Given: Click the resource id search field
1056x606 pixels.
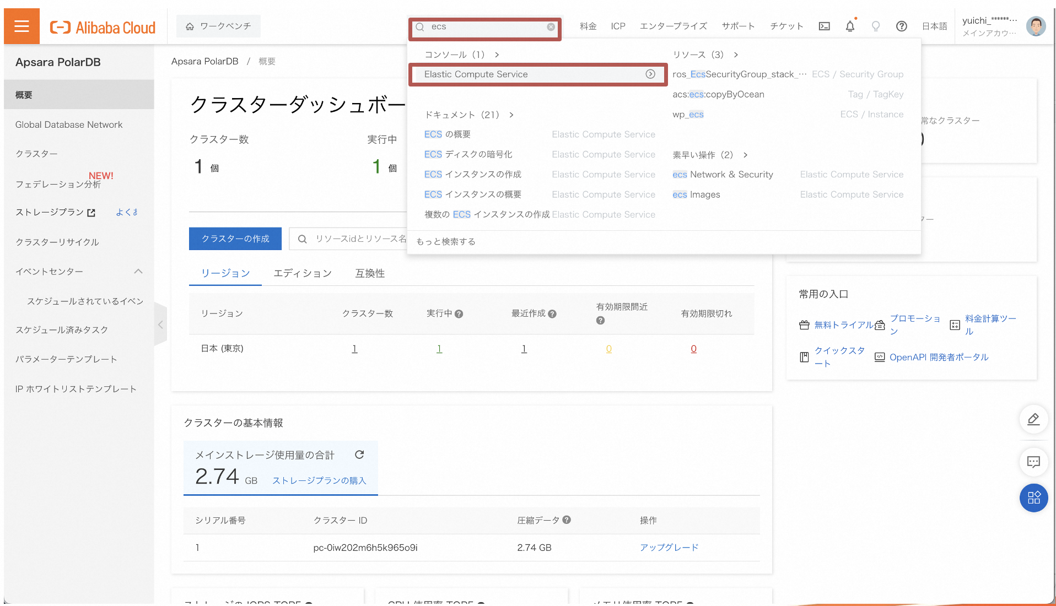Looking at the screenshot, I should [364, 239].
